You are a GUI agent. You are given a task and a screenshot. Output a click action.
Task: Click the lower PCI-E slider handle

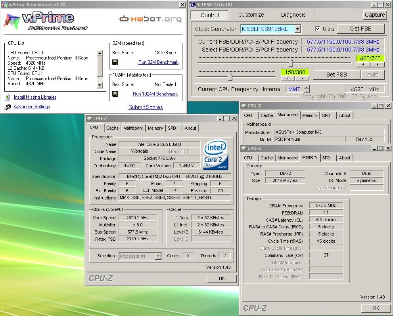click(230, 77)
